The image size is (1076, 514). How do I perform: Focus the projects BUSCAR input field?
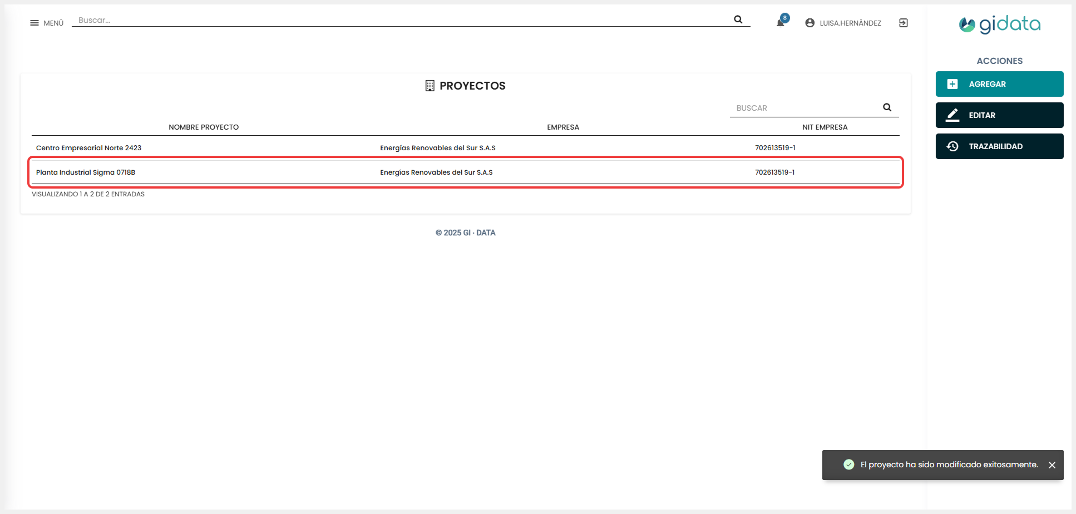[x=804, y=108]
